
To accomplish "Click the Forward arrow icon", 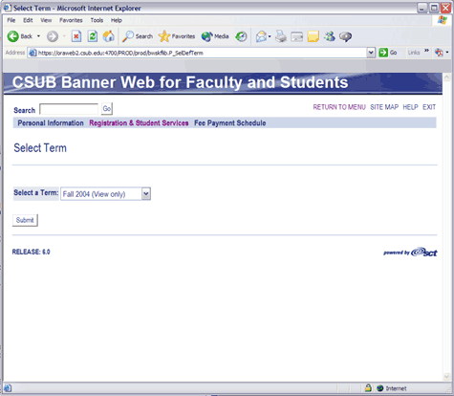I will click(53, 36).
